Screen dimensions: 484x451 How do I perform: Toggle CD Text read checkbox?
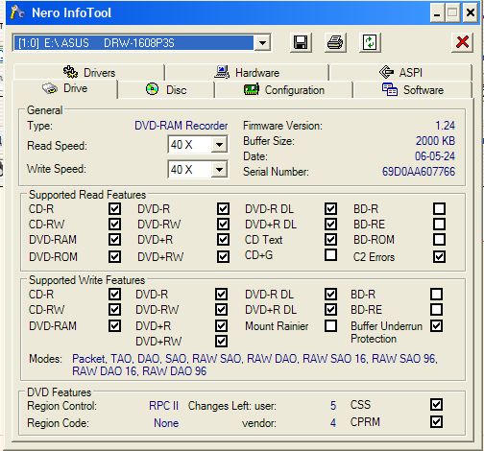(x=330, y=240)
